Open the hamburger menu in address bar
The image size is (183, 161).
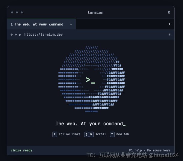(x=170, y=34)
